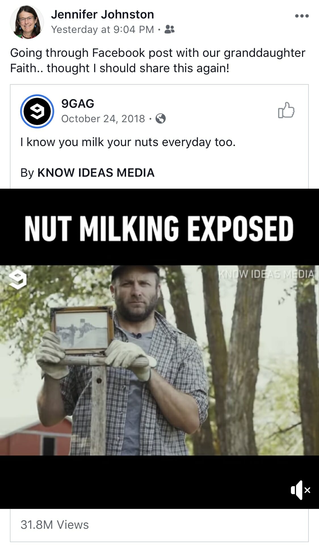319x545 pixels.
Task: Click the framed photo in video
Action: [x=82, y=330]
